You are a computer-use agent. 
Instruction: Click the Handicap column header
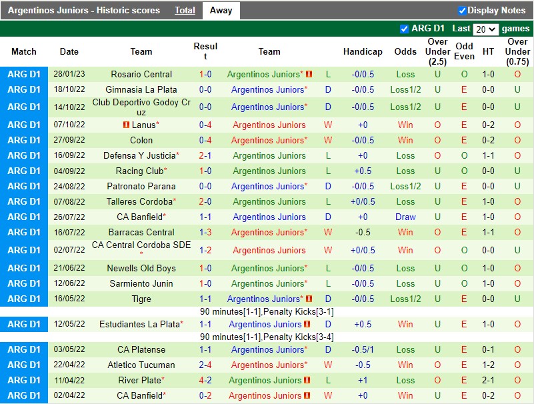tap(363, 51)
